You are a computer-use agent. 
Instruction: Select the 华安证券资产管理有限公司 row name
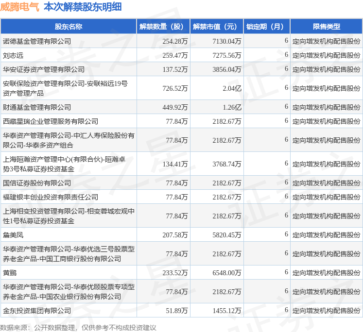pyautogui.click(x=44, y=69)
